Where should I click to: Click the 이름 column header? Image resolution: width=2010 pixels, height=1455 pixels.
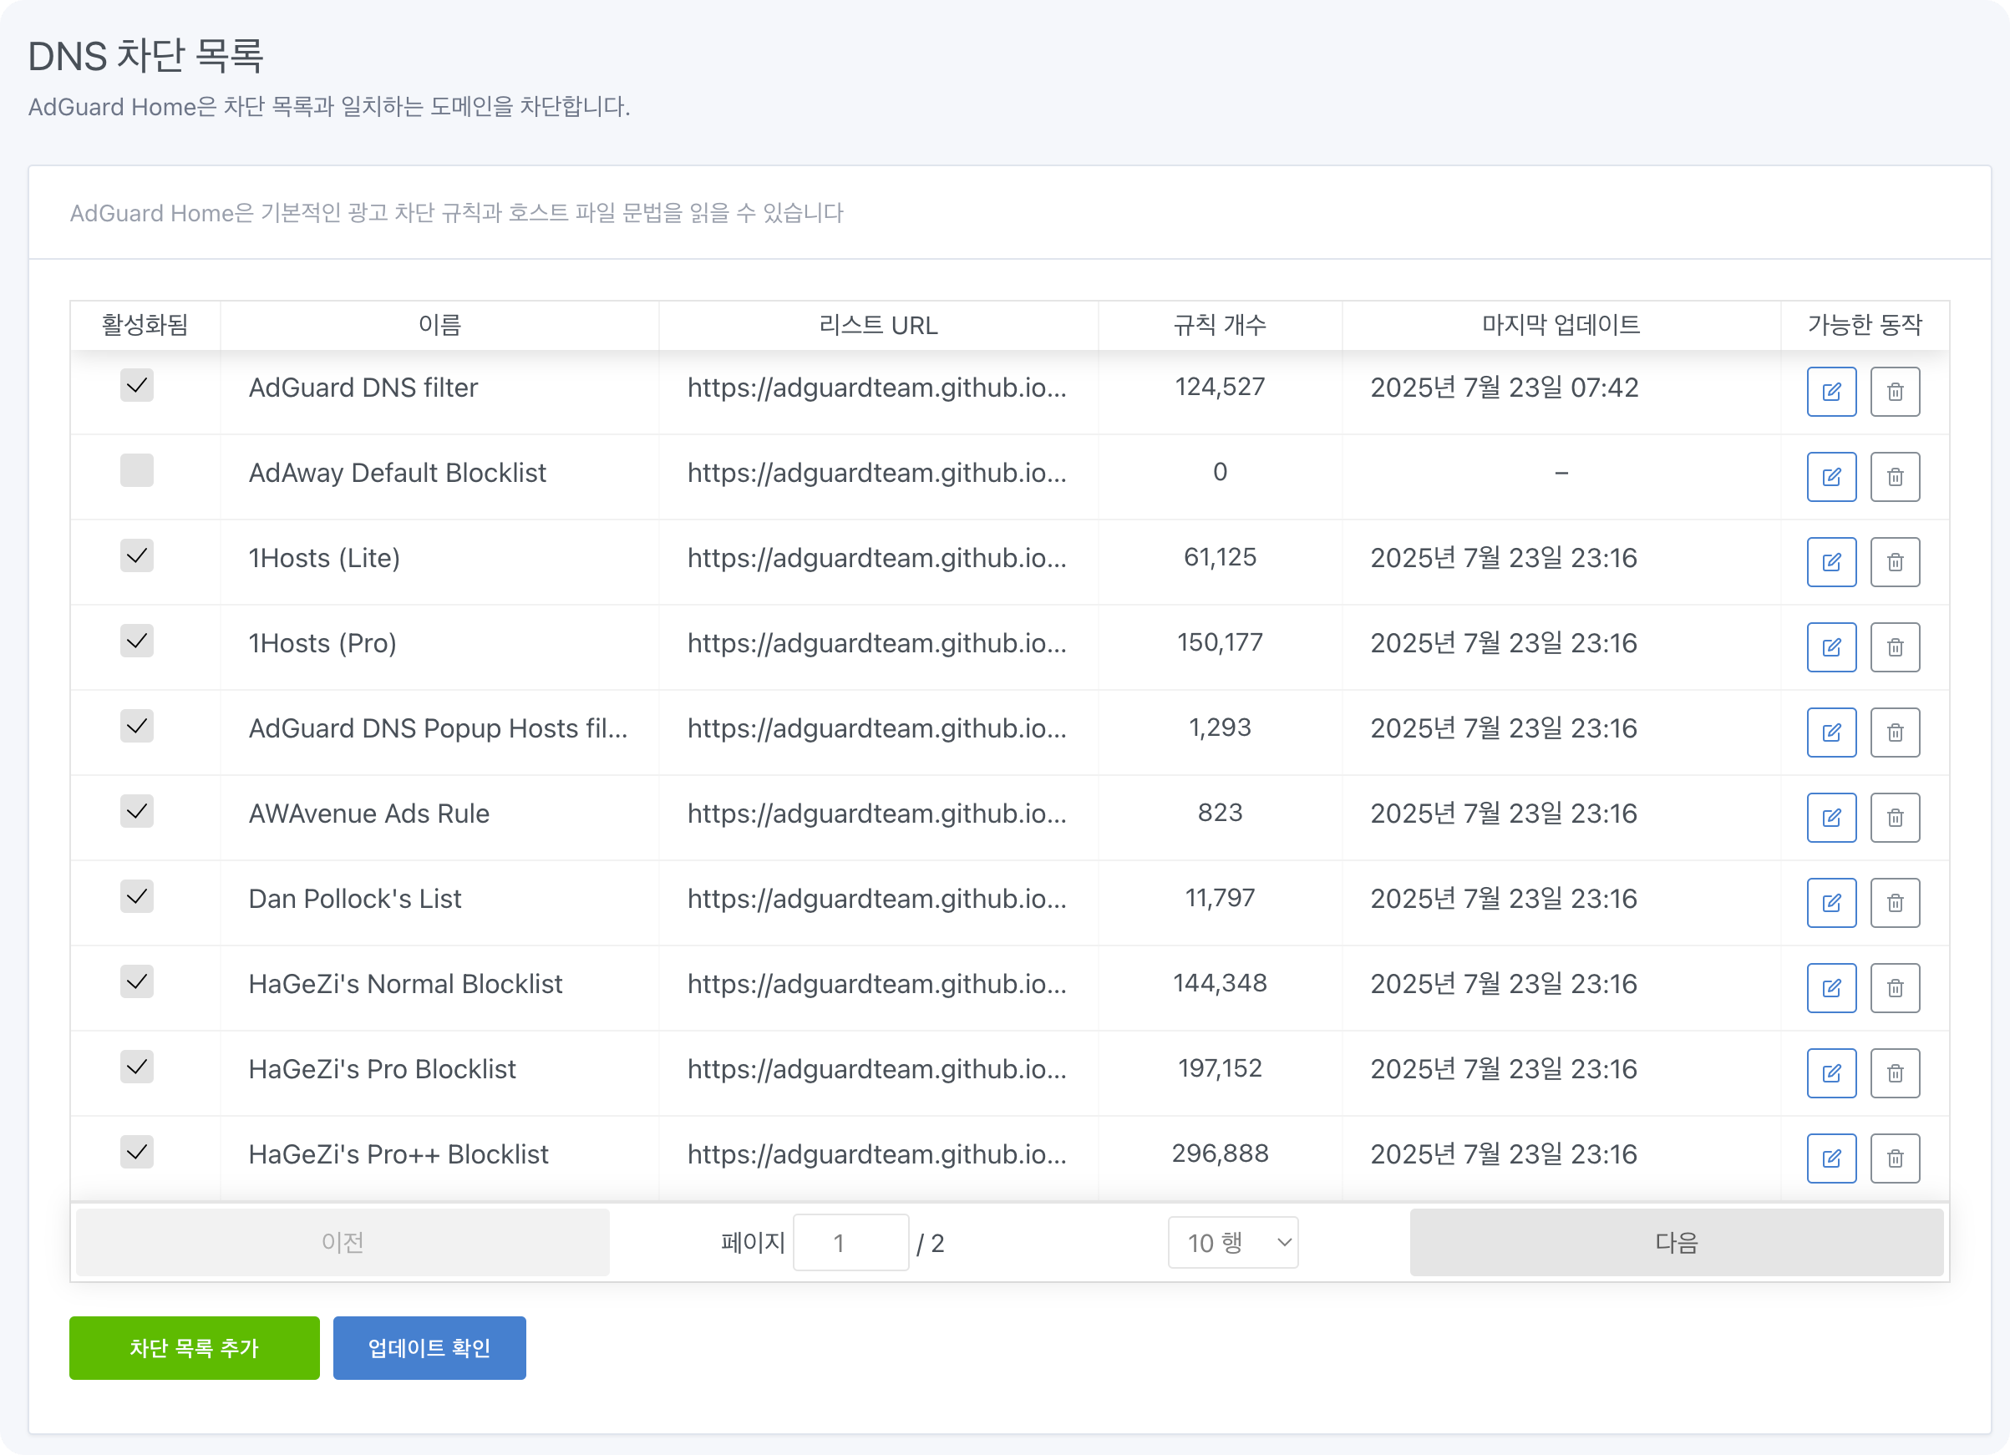439,325
